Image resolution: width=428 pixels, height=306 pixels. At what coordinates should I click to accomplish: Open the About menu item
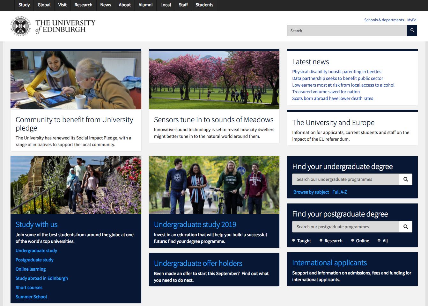(125, 5)
